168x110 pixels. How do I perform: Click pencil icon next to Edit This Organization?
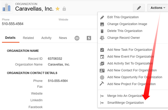102,17
